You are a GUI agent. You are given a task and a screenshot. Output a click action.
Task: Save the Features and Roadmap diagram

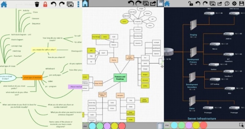click(x=160, y=3)
